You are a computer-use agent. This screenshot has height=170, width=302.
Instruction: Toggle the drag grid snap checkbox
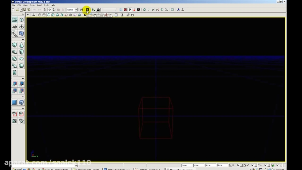(238, 165)
